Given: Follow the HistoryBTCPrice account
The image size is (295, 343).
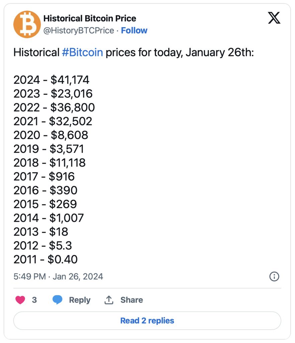Looking at the screenshot, I should click(x=134, y=30).
